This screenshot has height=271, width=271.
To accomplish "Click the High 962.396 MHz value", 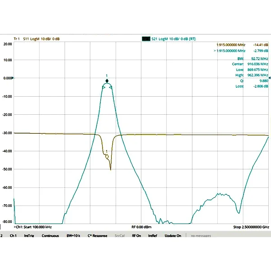I will pyautogui.click(x=258, y=75).
